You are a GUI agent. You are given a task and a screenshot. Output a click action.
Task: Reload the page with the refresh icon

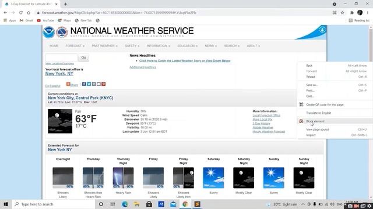(21, 13)
